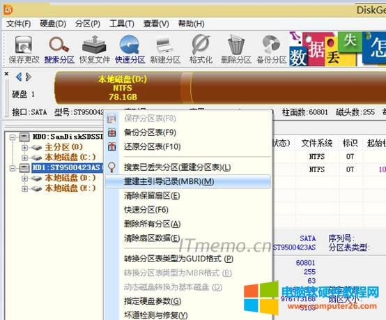Collapse the HD1:ST9500423AS tree node
The width and height of the screenshot is (386, 320).
pos(13,168)
